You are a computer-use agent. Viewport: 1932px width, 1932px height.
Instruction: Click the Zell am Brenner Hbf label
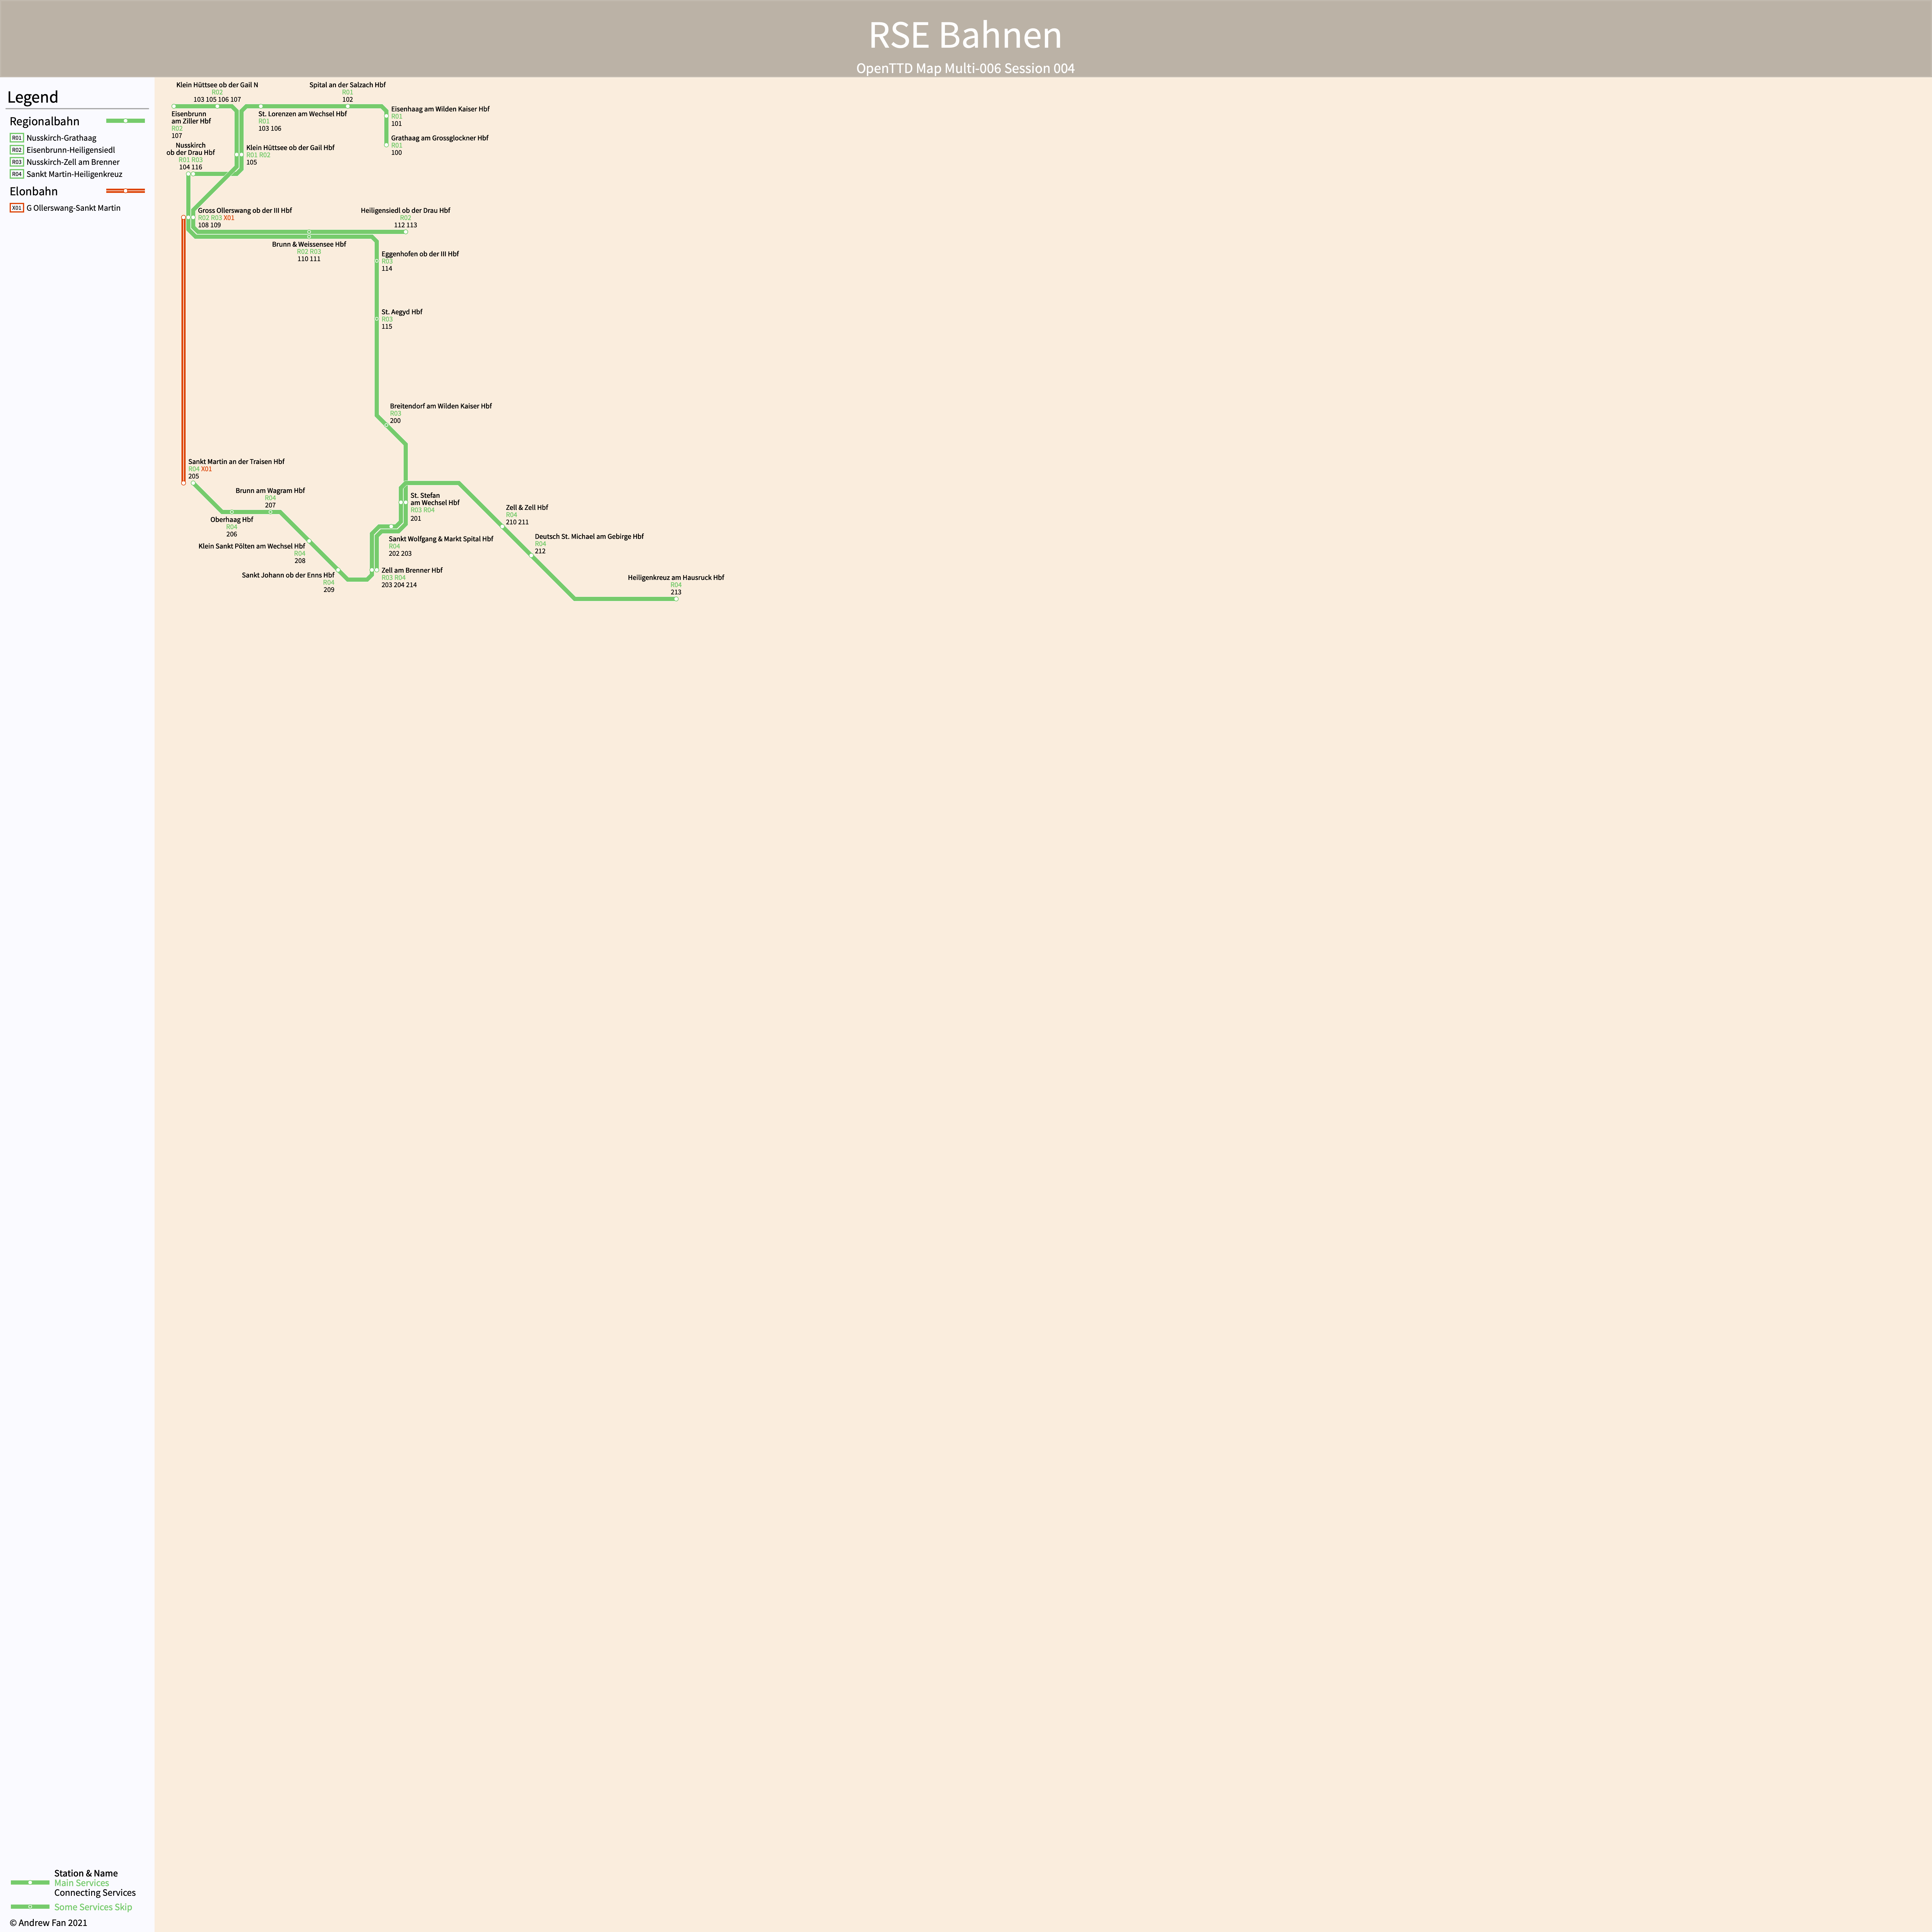coord(412,570)
